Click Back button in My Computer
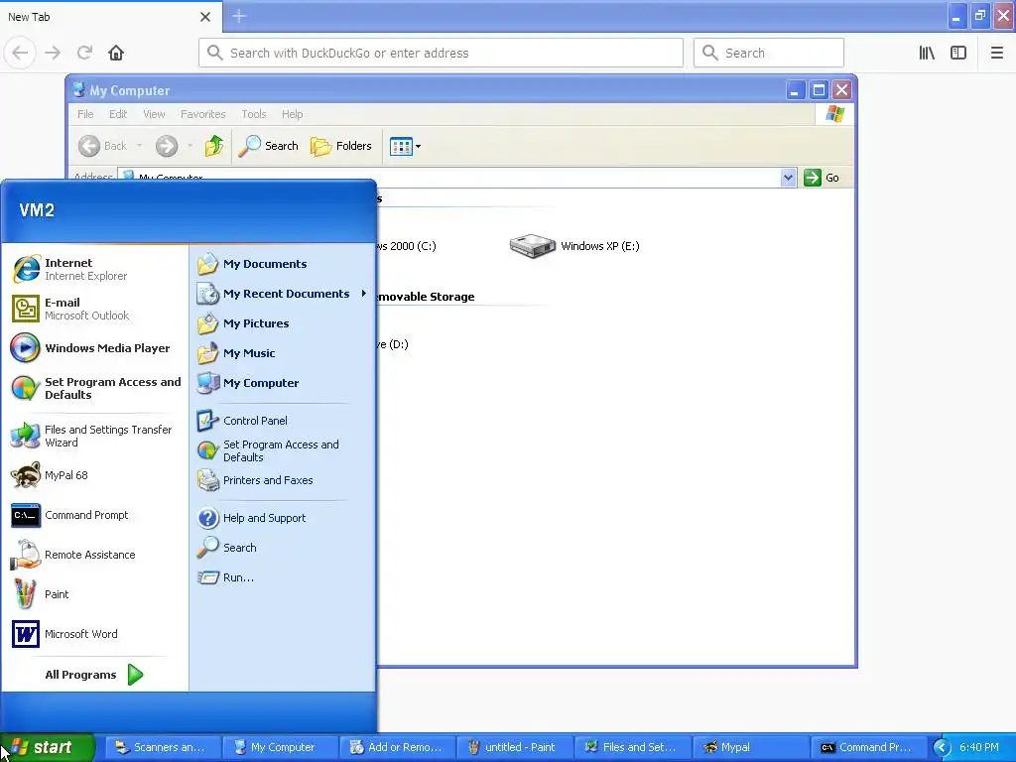 [103, 146]
